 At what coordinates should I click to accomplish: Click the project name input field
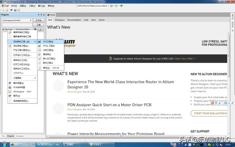click(17, 25)
